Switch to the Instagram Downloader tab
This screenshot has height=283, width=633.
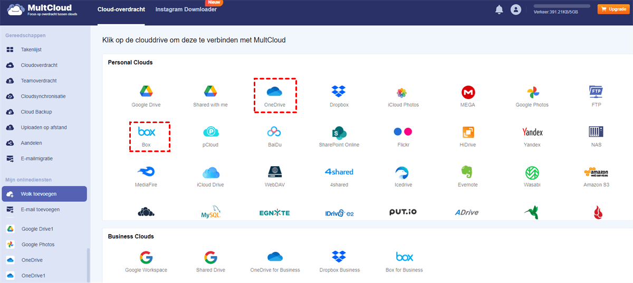[x=186, y=9]
